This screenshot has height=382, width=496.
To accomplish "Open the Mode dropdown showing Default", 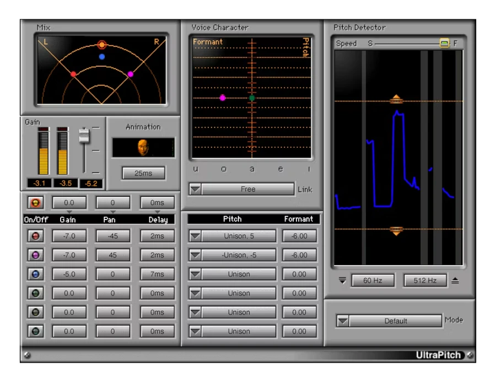I will pyautogui.click(x=343, y=321).
